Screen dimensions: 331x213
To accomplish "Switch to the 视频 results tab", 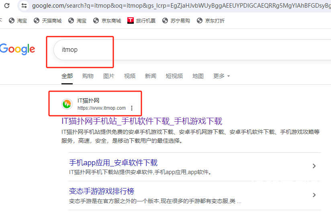I will pos(130,76).
